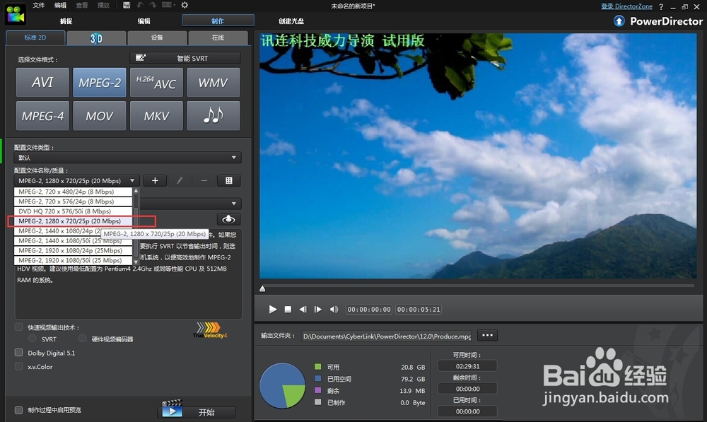The height and width of the screenshot is (422, 707).
Task: Click the remove profile minus icon
Action: [x=204, y=181]
